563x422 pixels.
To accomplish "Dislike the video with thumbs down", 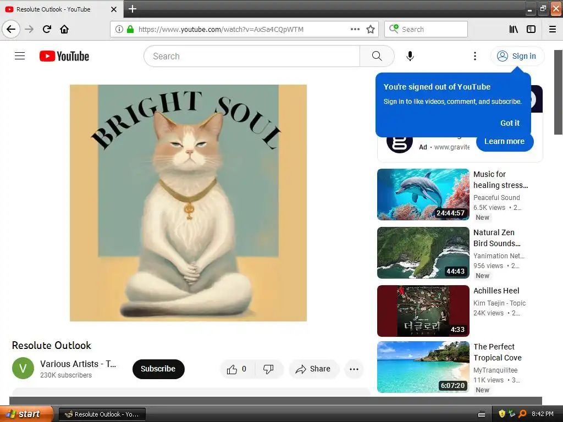I will click(x=268, y=369).
